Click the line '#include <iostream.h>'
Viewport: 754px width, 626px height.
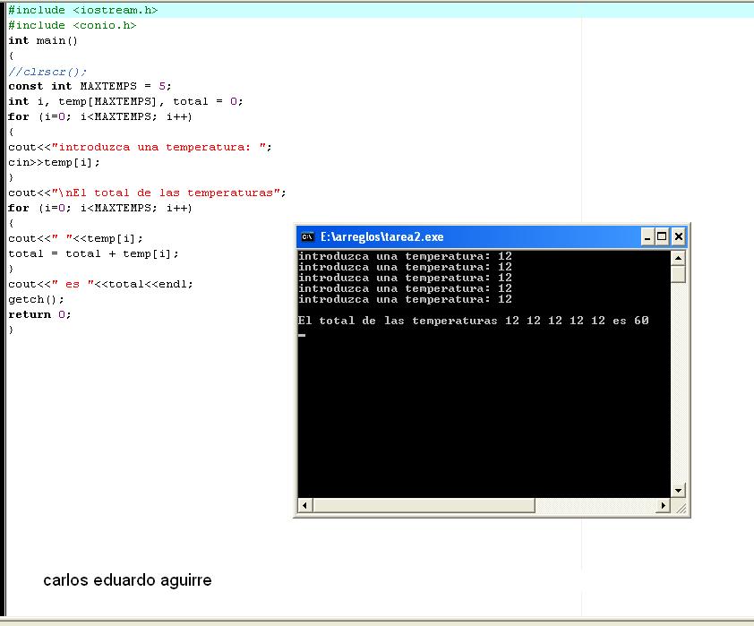tap(82, 10)
